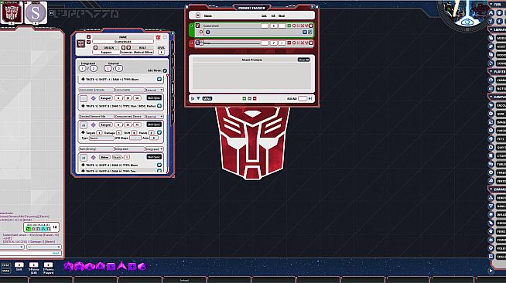Open the Assets library sidebar button
Image resolution: width=506 pixels, height=283 pixels.
pyautogui.click(x=497, y=46)
